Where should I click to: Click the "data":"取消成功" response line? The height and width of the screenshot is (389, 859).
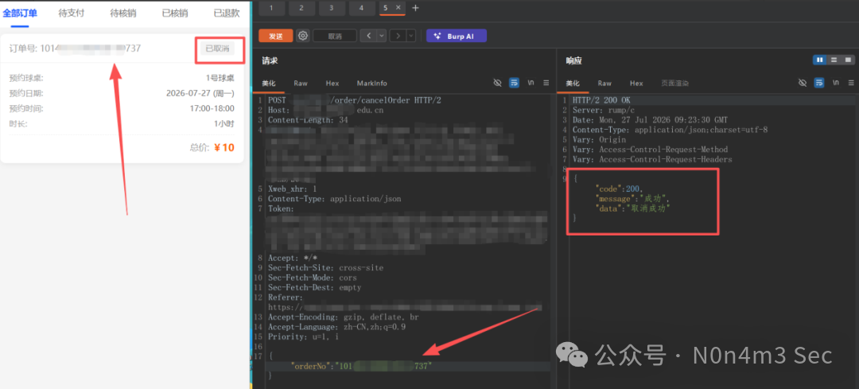633,208
